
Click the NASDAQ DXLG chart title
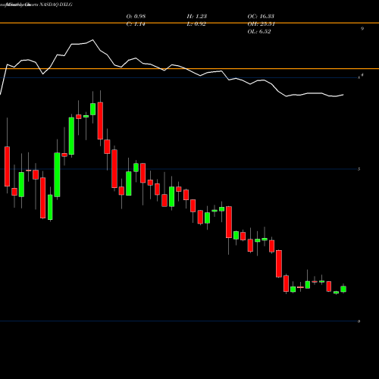56,5
